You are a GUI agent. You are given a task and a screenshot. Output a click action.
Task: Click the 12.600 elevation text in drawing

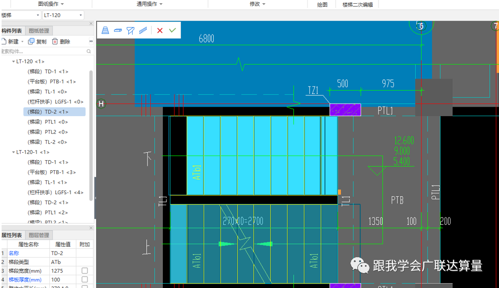tap(404, 141)
